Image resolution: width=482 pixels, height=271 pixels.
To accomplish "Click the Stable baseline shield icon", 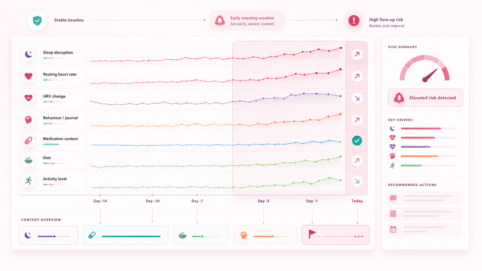I will tap(37, 20).
